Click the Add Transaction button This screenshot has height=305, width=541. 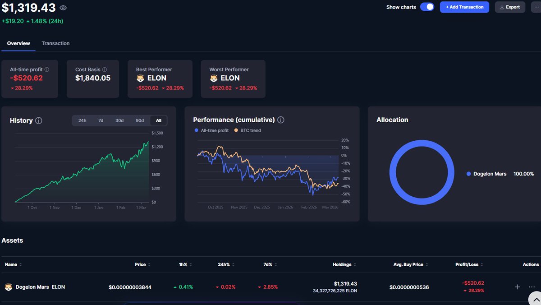[464, 7]
